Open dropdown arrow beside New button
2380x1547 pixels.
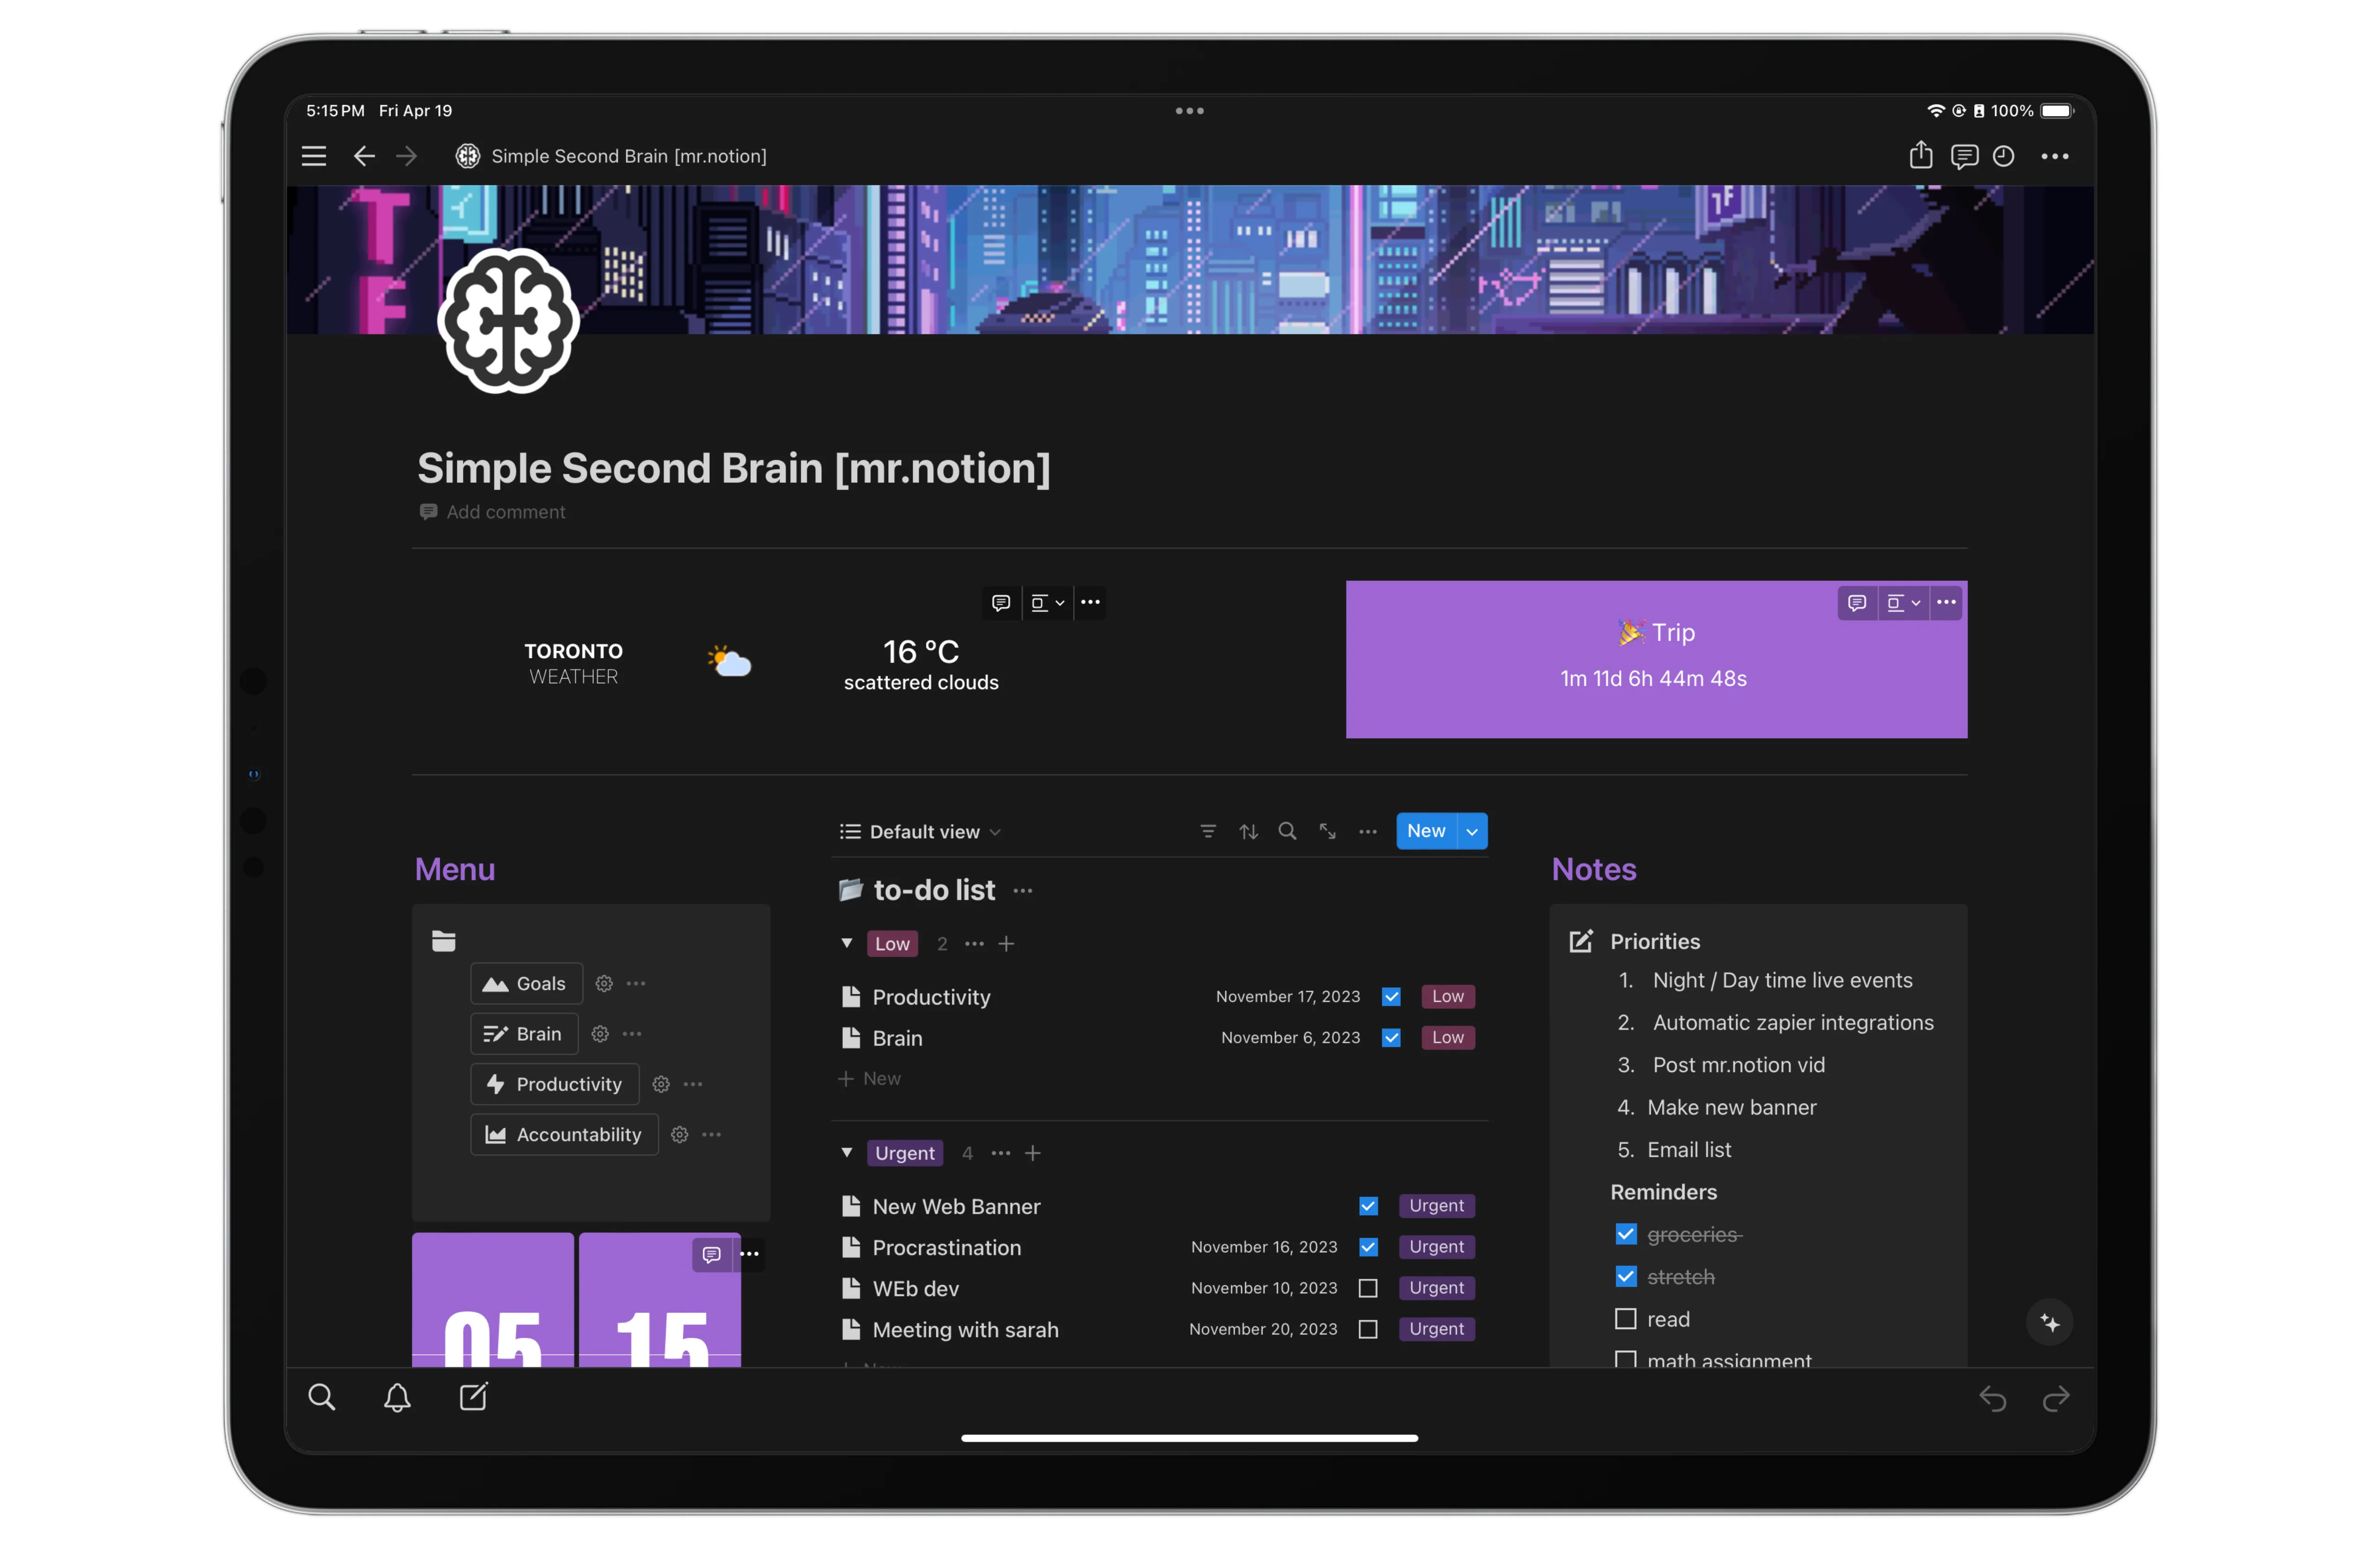click(x=1472, y=831)
